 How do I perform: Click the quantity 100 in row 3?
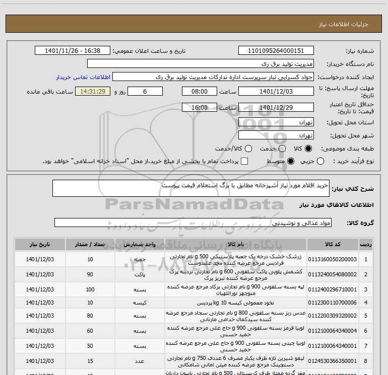[90, 289]
